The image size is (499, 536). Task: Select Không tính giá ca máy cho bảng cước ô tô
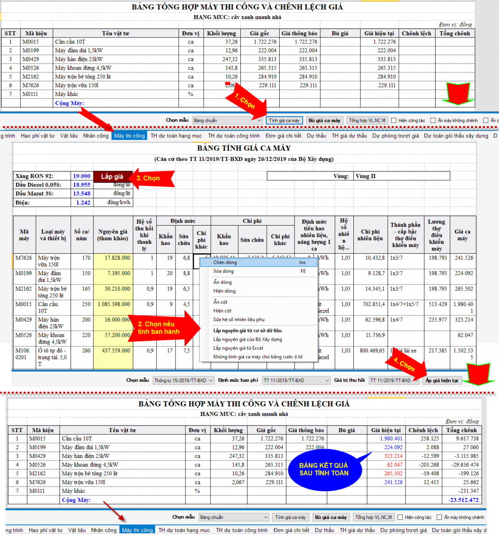pyautogui.click(x=258, y=357)
